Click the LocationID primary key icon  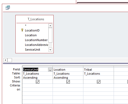pyautogui.click(x=22, y=30)
